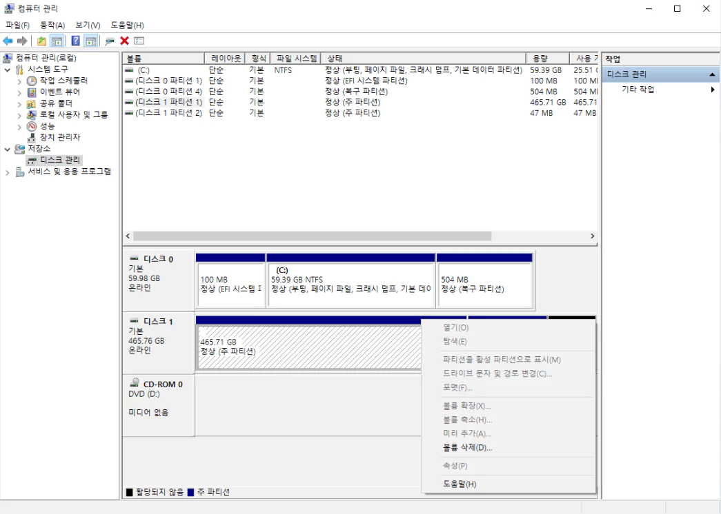Click the 공유 폴더 folder icon
Viewport: 721px width, 514px height.
[31, 103]
